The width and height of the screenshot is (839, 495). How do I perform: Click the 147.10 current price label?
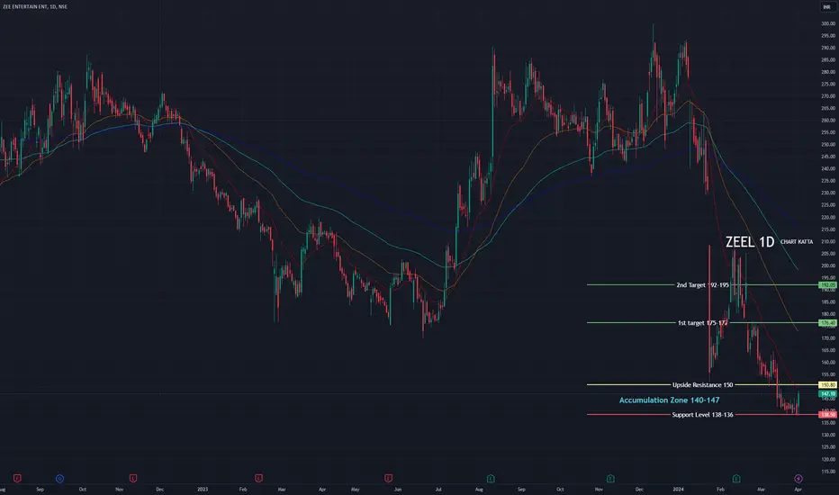pyautogui.click(x=828, y=394)
